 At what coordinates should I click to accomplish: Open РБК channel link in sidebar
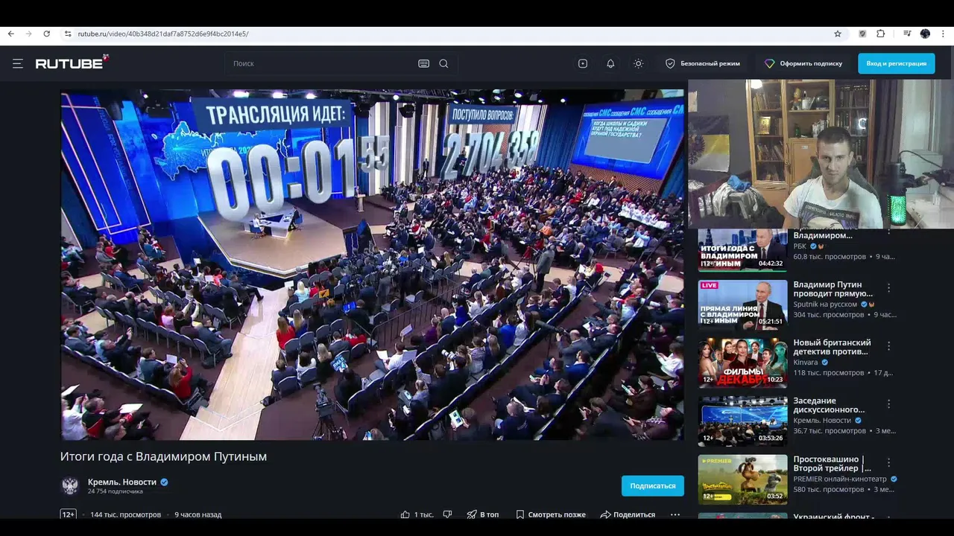pyautogui.click(x=800, y=246)
